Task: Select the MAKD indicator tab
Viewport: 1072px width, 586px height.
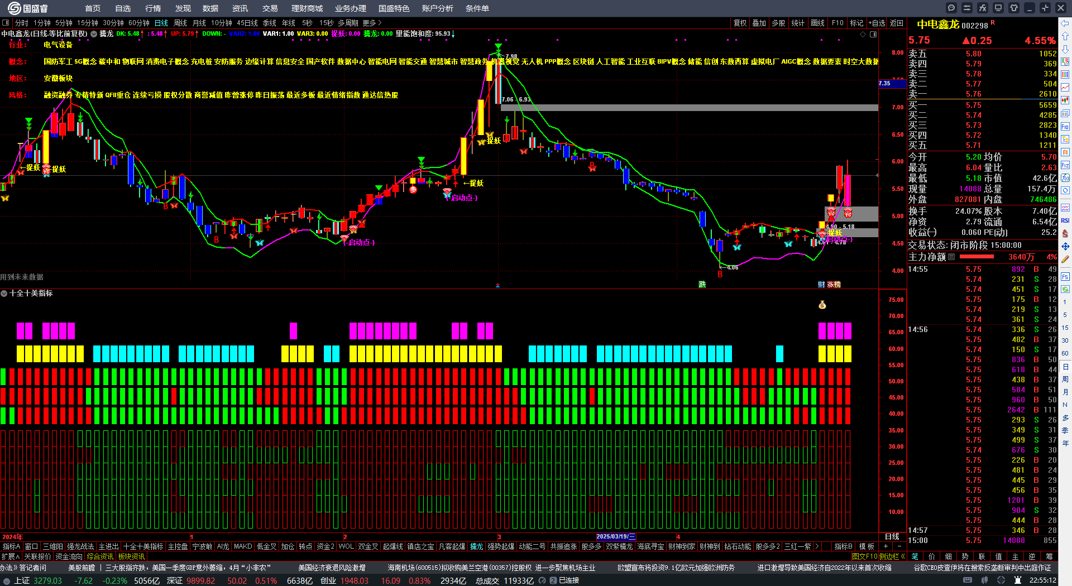Action: [243, 546]
